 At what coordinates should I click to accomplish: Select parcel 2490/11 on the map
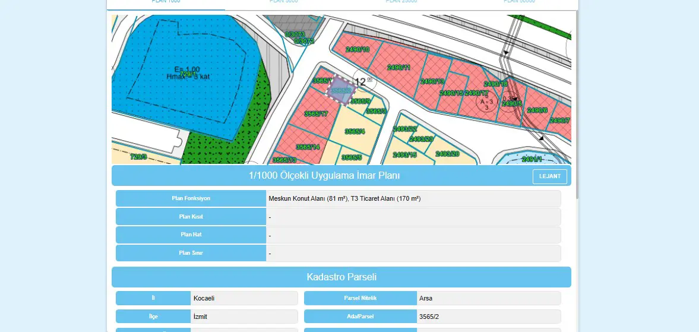point(398,67)
